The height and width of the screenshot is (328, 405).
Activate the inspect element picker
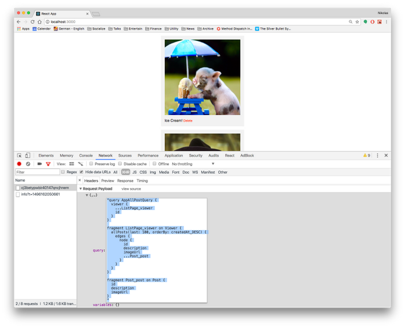19,156
